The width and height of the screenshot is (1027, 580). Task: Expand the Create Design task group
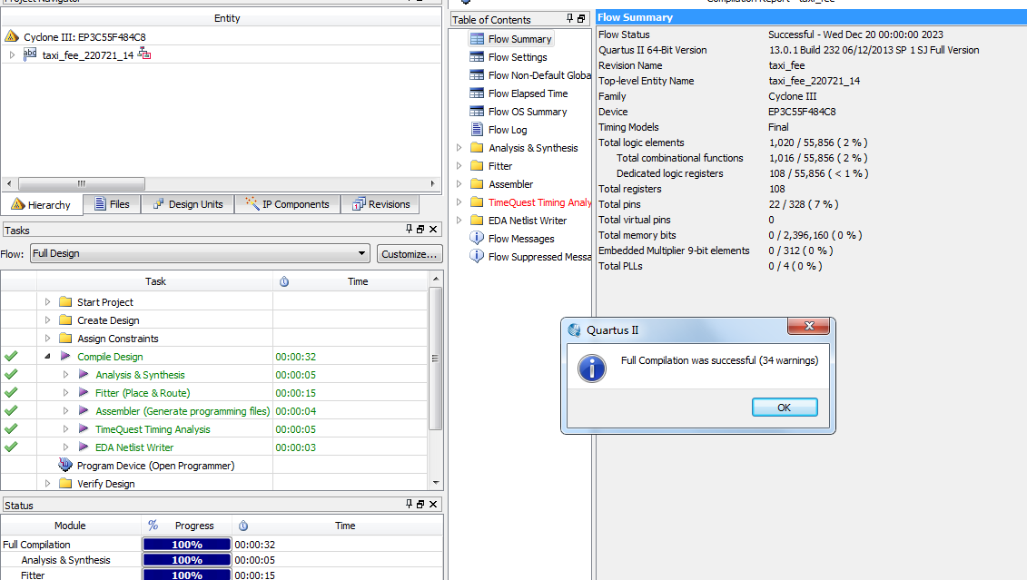point(47,320)
